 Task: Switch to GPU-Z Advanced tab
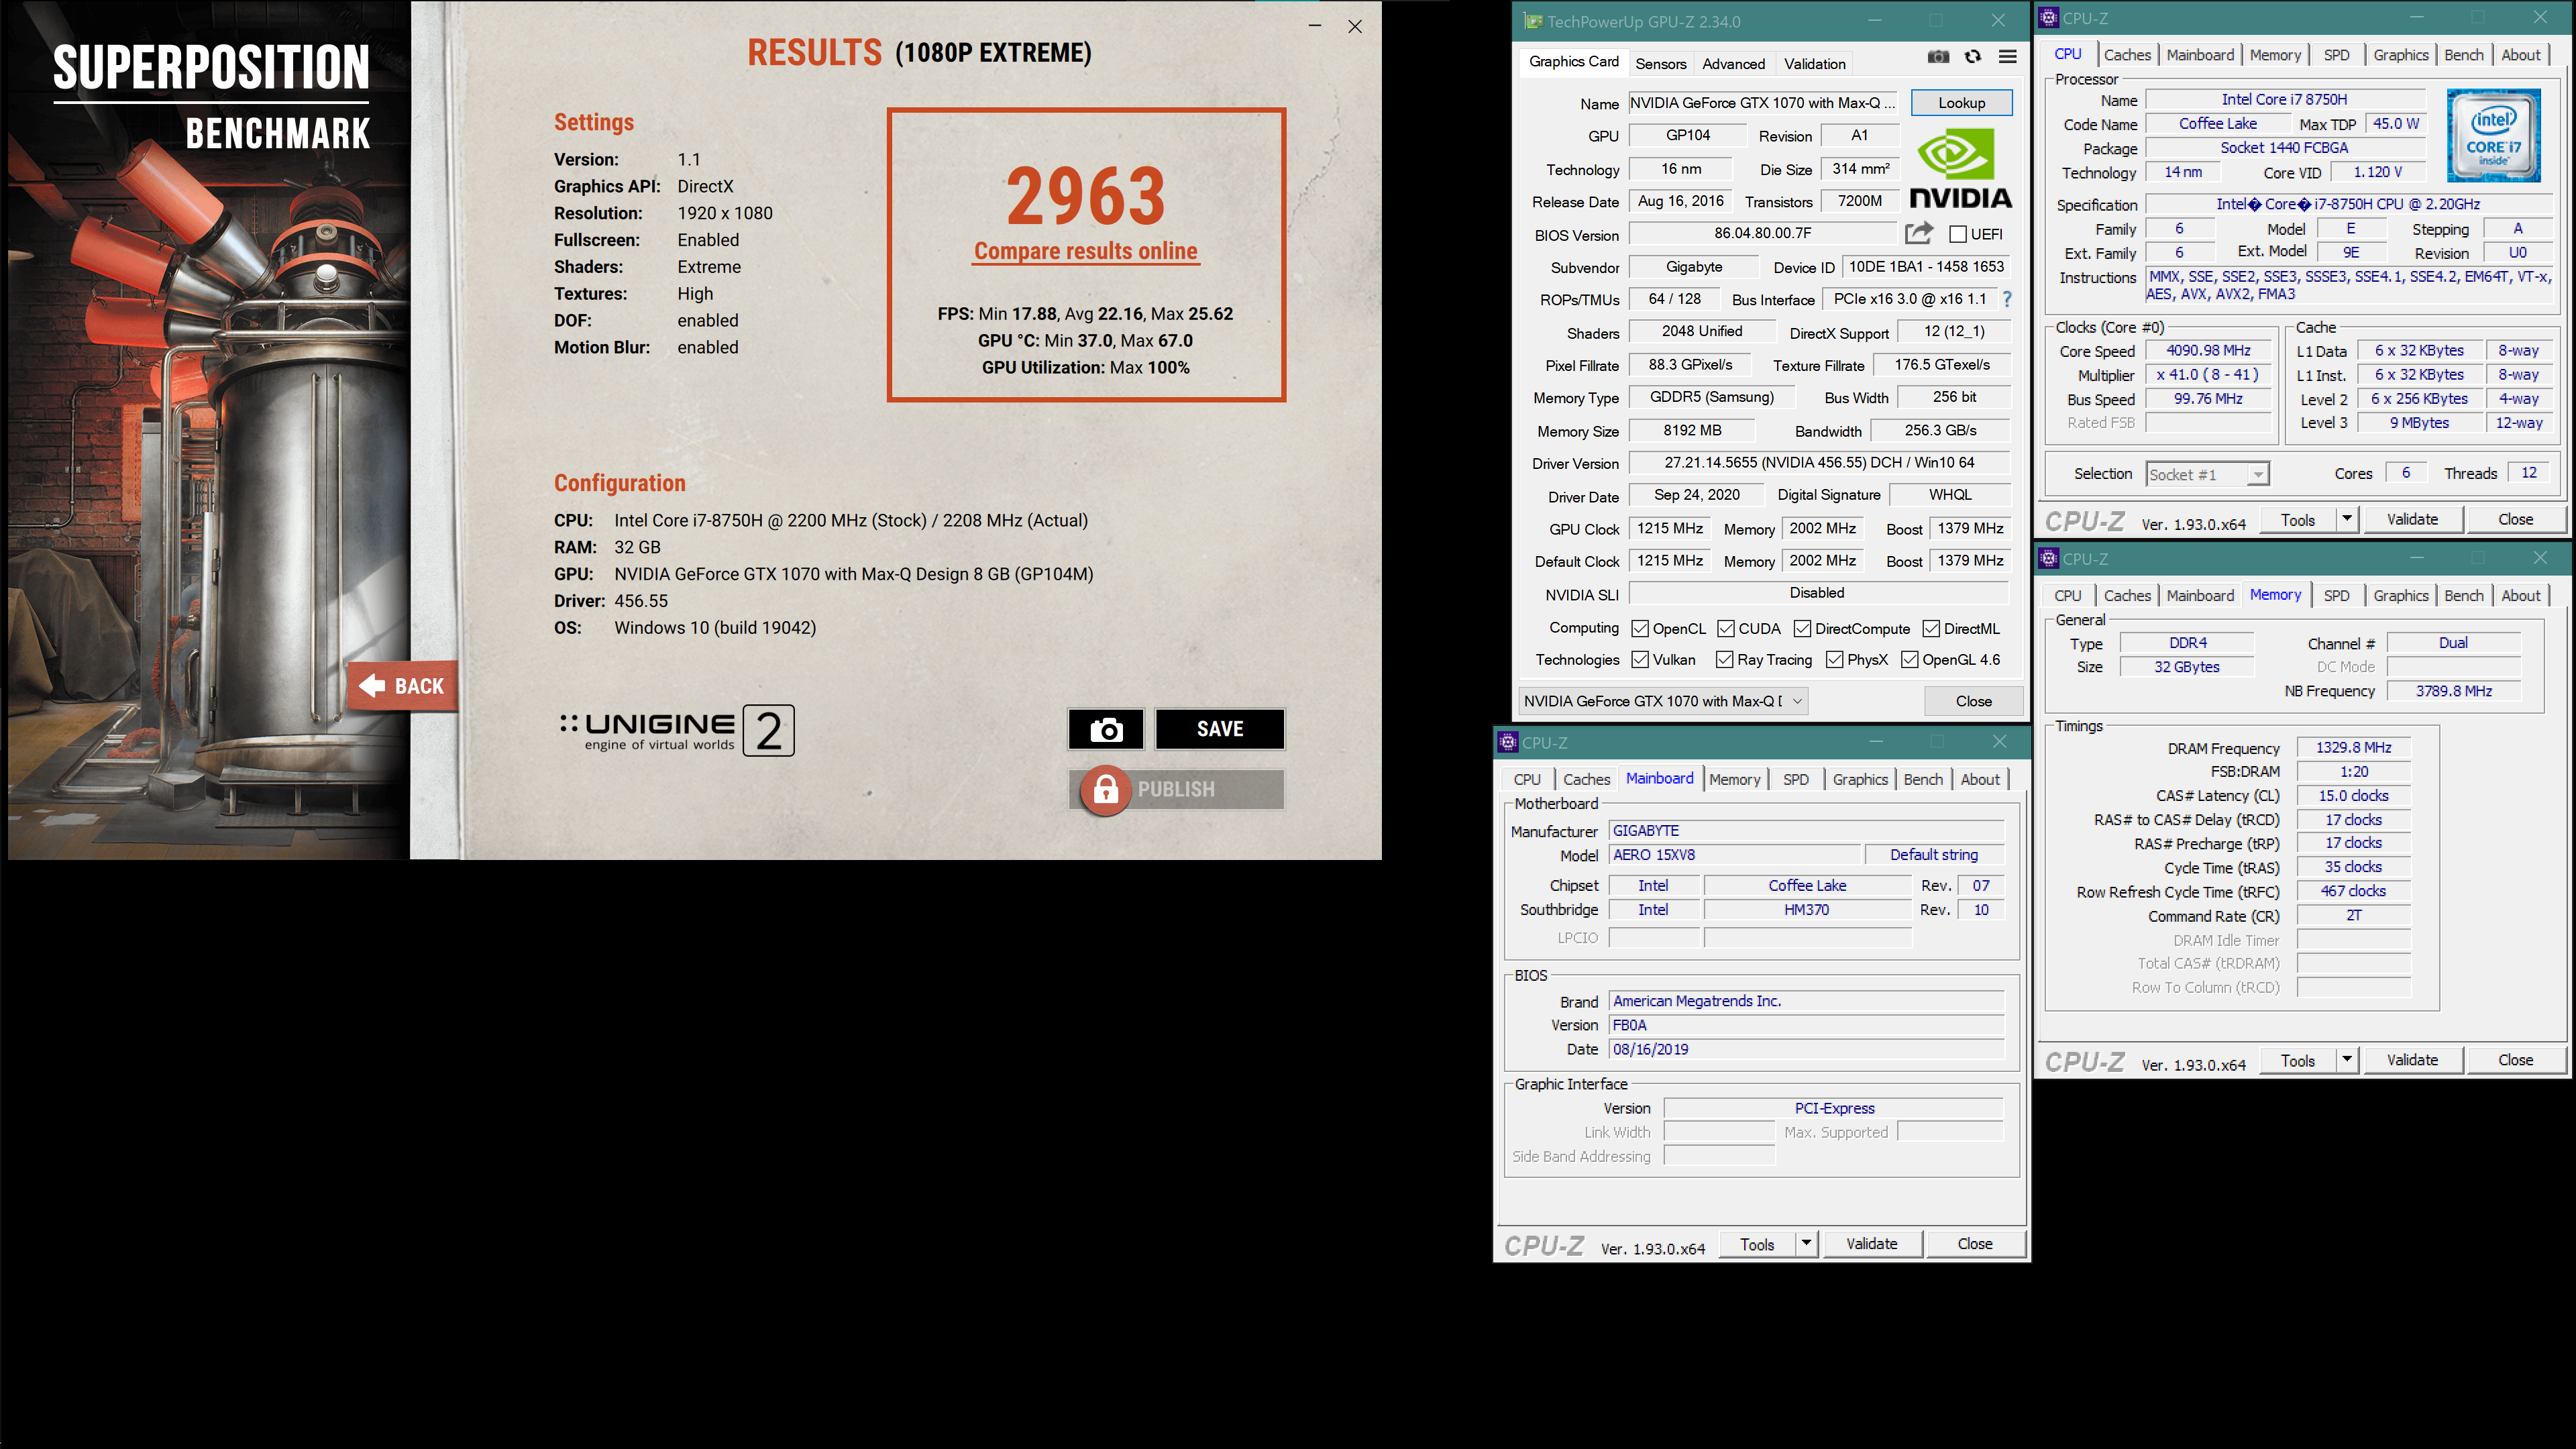click(1734, 63)
